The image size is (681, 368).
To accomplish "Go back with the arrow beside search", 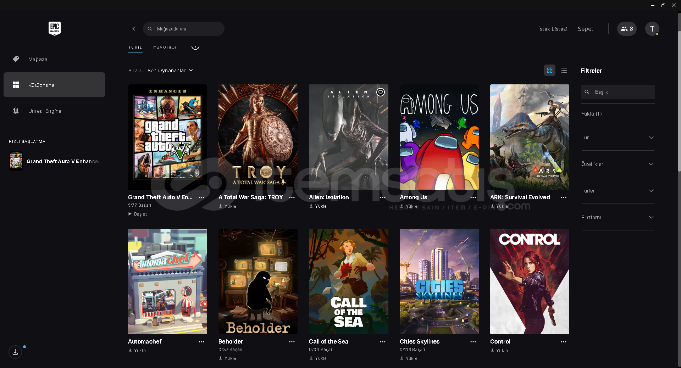I will click(x=134, y=29).
